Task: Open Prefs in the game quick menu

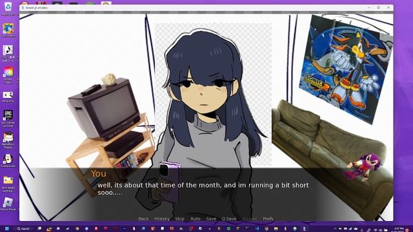Action: pos(268,218)
